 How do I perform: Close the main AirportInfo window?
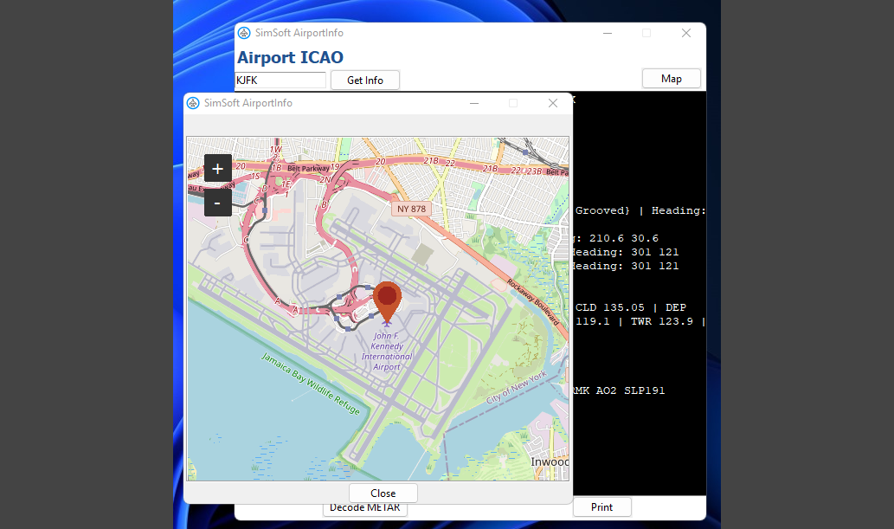point(686,33)
